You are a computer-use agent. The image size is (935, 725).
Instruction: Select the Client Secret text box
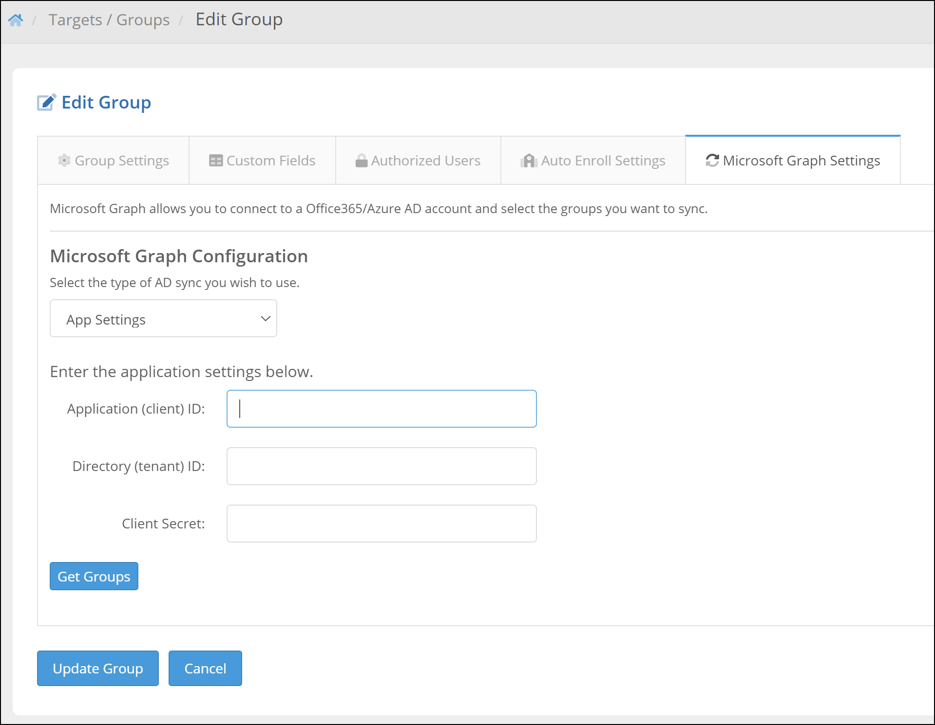pyautogui.click(x=382, y=524)
